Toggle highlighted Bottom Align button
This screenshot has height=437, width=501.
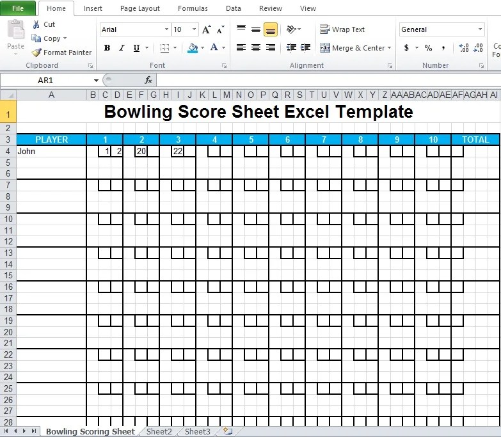(271, 29)
